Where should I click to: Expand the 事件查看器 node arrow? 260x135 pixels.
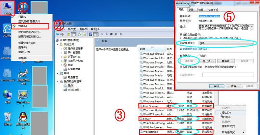tap(61, 53)
